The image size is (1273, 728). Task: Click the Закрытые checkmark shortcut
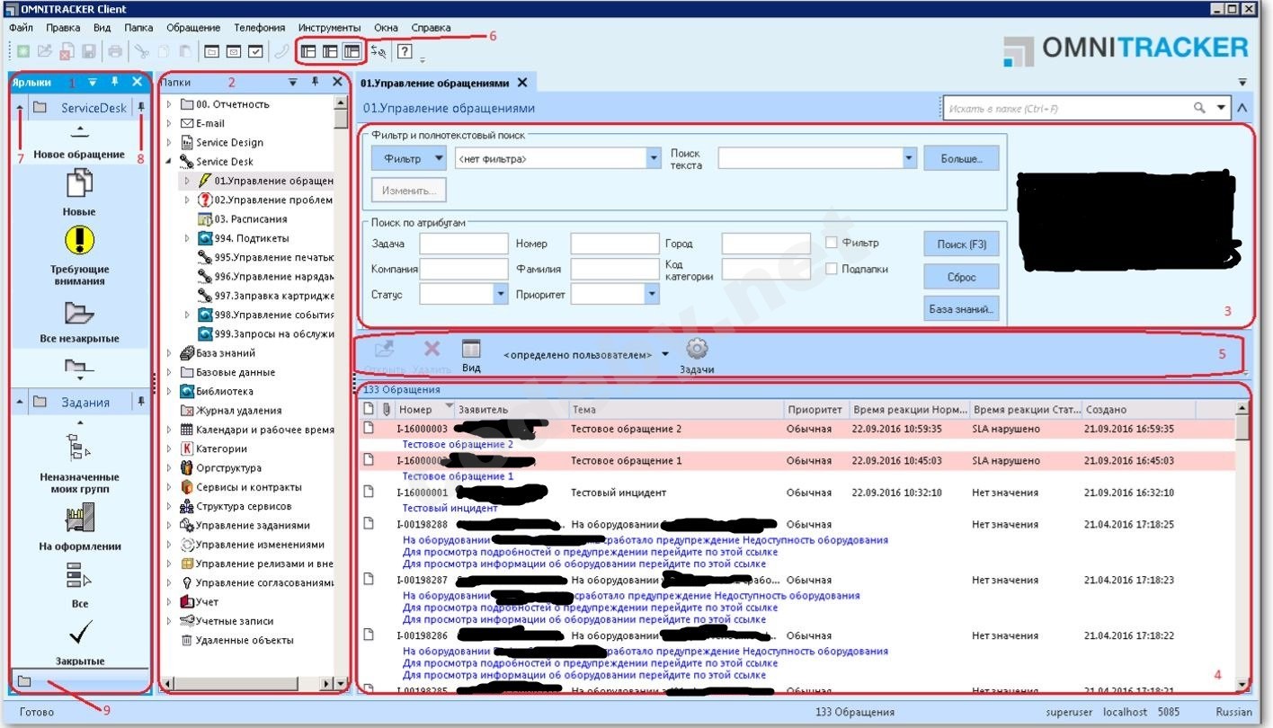tap(79, 635)
